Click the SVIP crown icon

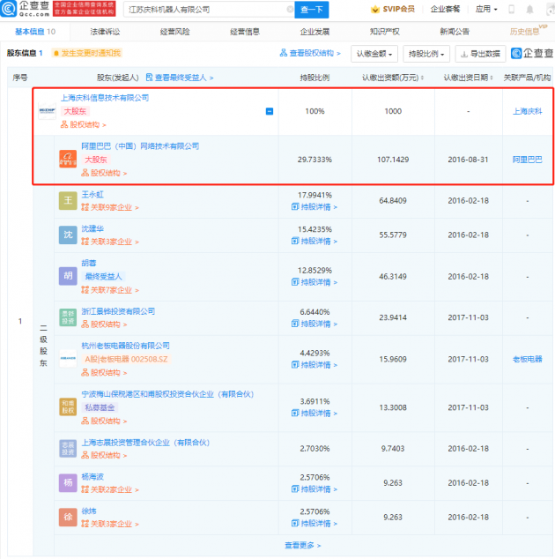pyautogui.click(x=374, y=10)
